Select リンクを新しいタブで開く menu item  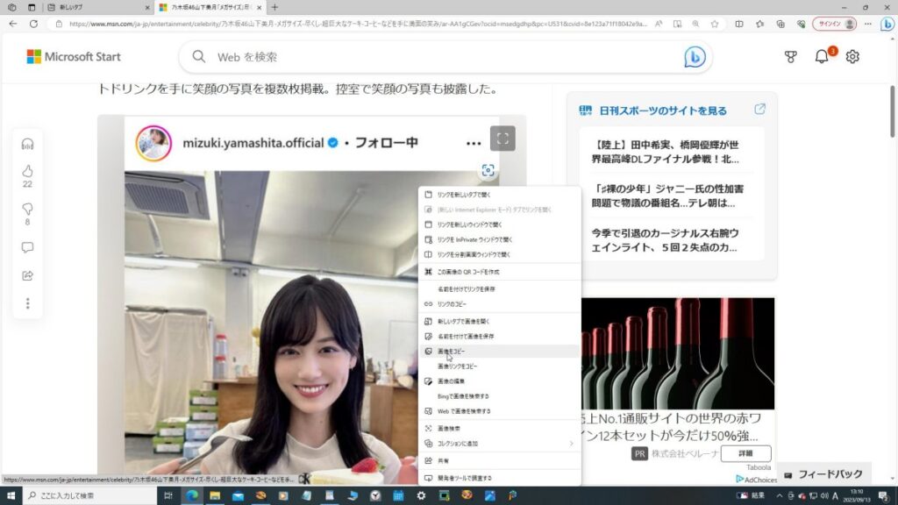pos(499,195)
